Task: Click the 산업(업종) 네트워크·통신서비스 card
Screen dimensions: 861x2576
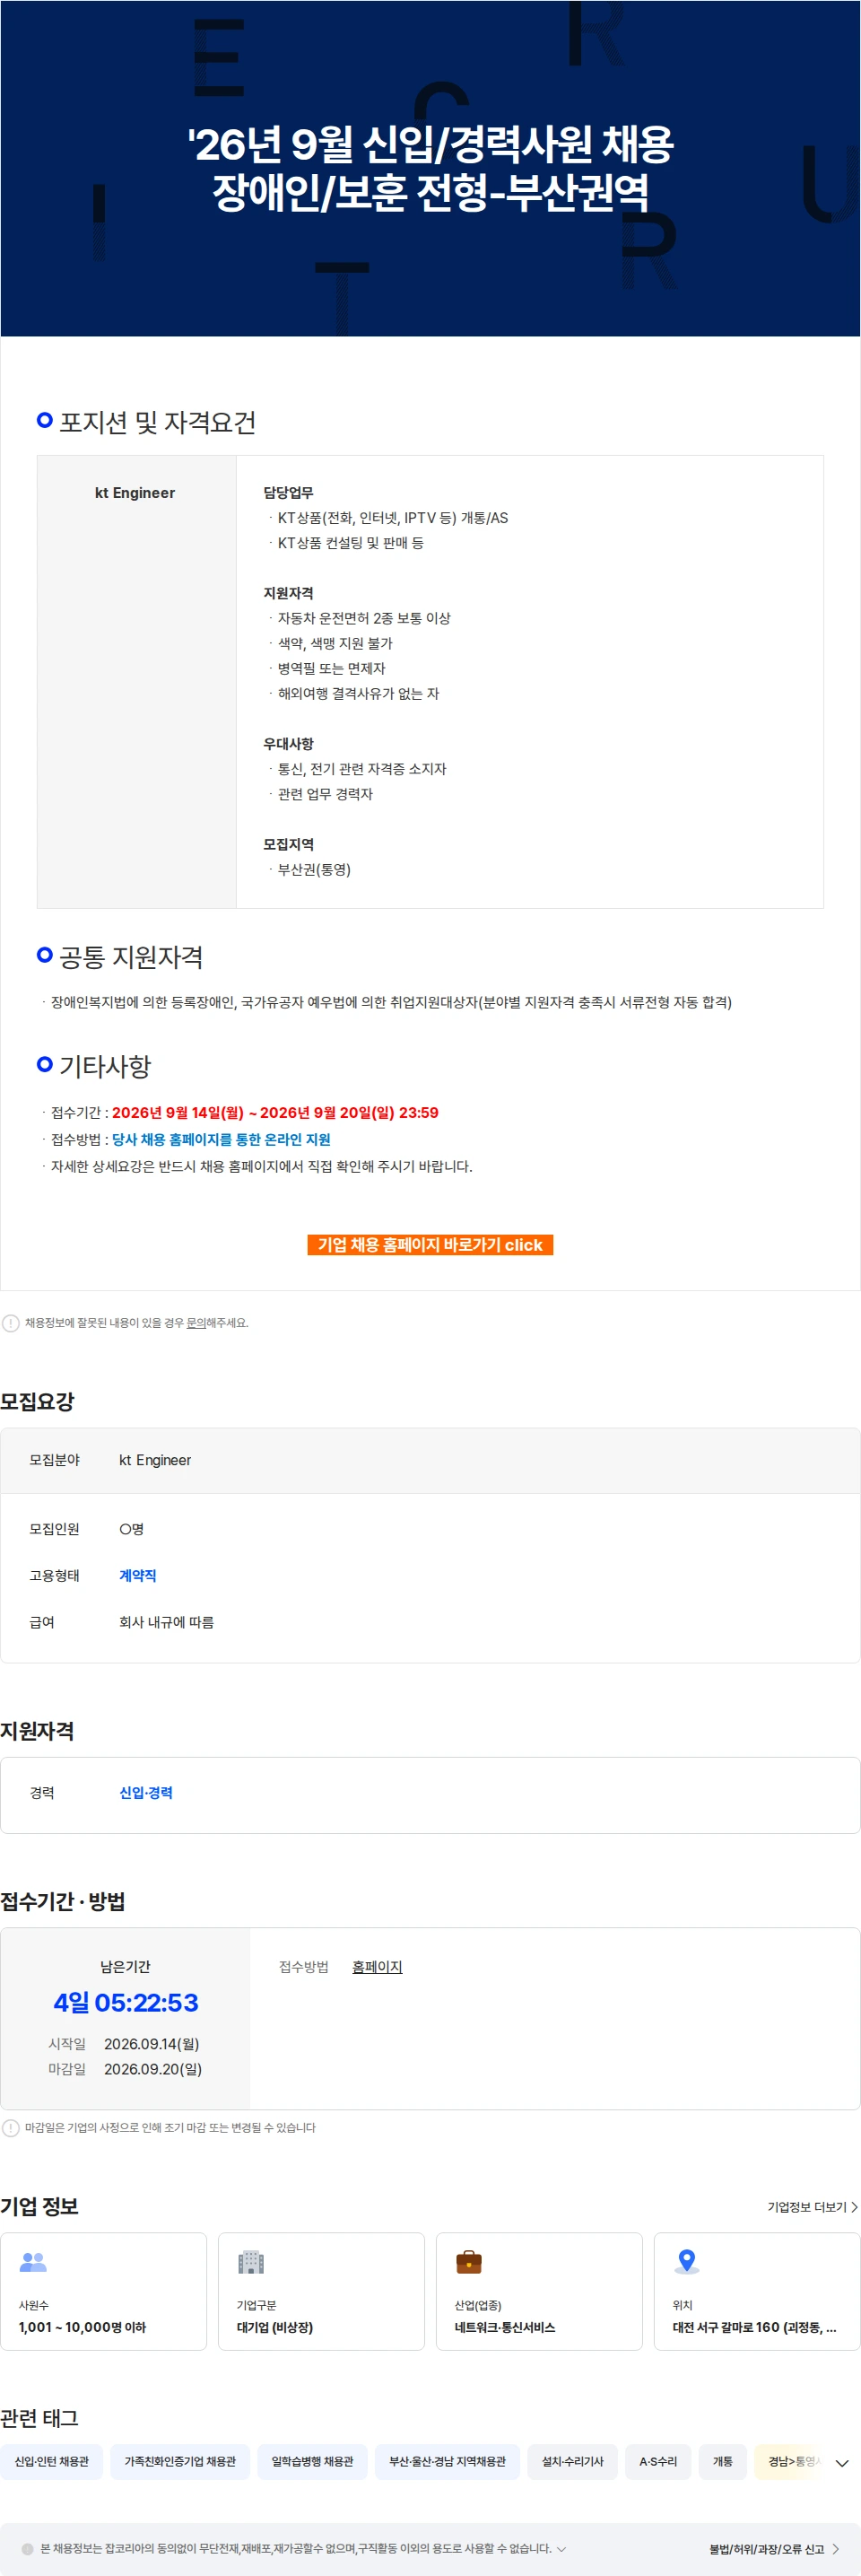Action: click(x=539, y=2291)
